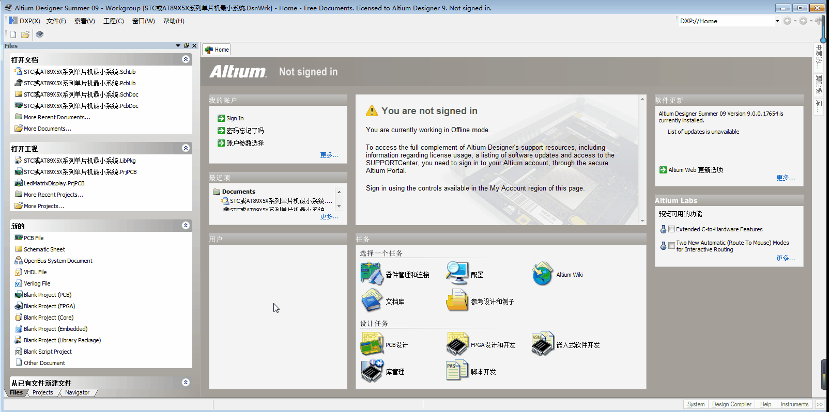Open the Files panel dropdown arrow
Viewport: 829px width, 412px height.
(178, 45)
